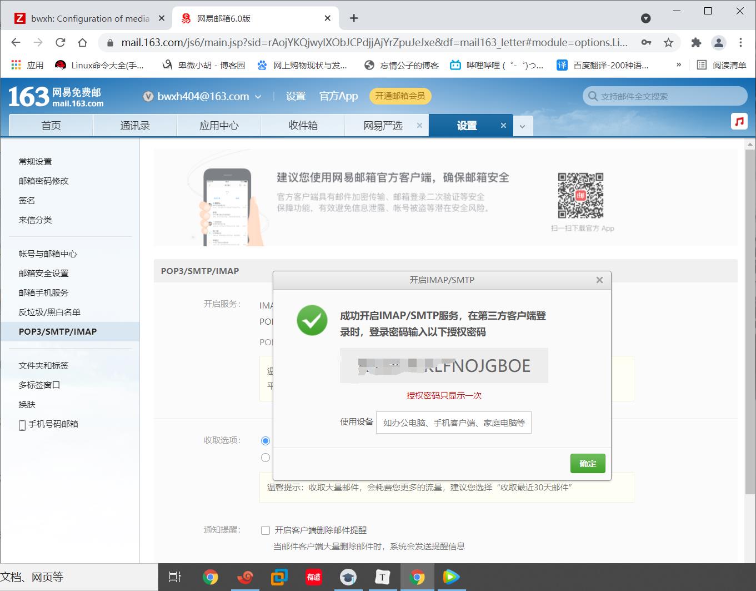The image size is (756, 591).
Task: Open the 官方App link
Action: coord(338,96)
